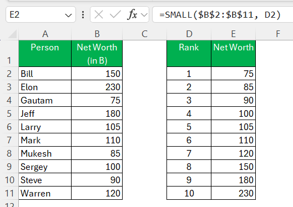Open the dropdown next to fx

[x=144, y=14]
